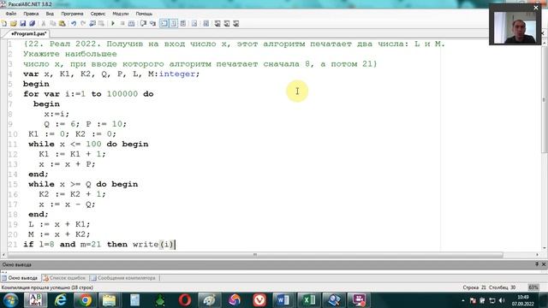The image size is (548, 308).
Task: Open the Сервис menu
Action: coord(98,14)
